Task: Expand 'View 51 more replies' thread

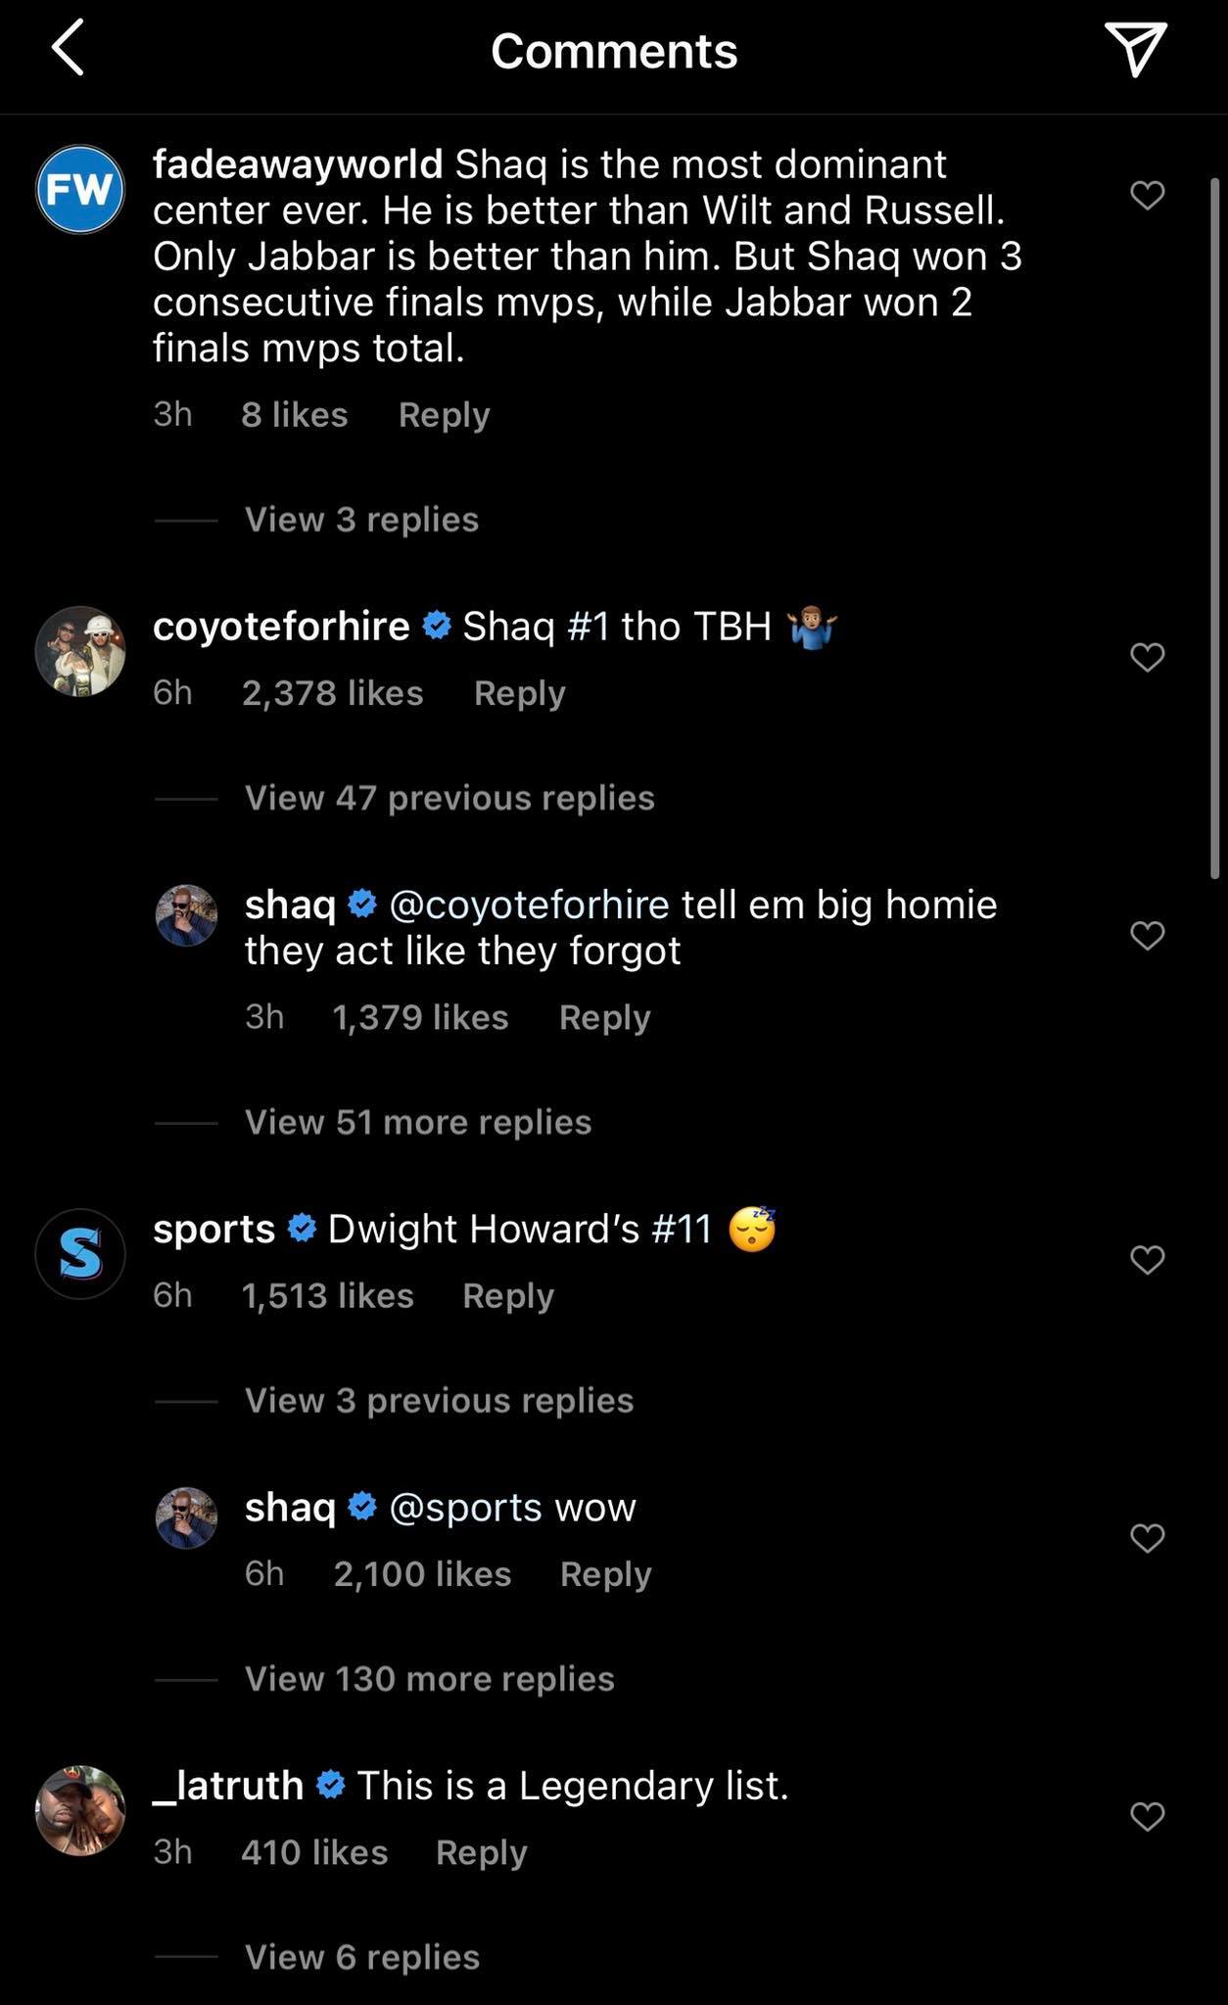Action: click(415, 1122)
